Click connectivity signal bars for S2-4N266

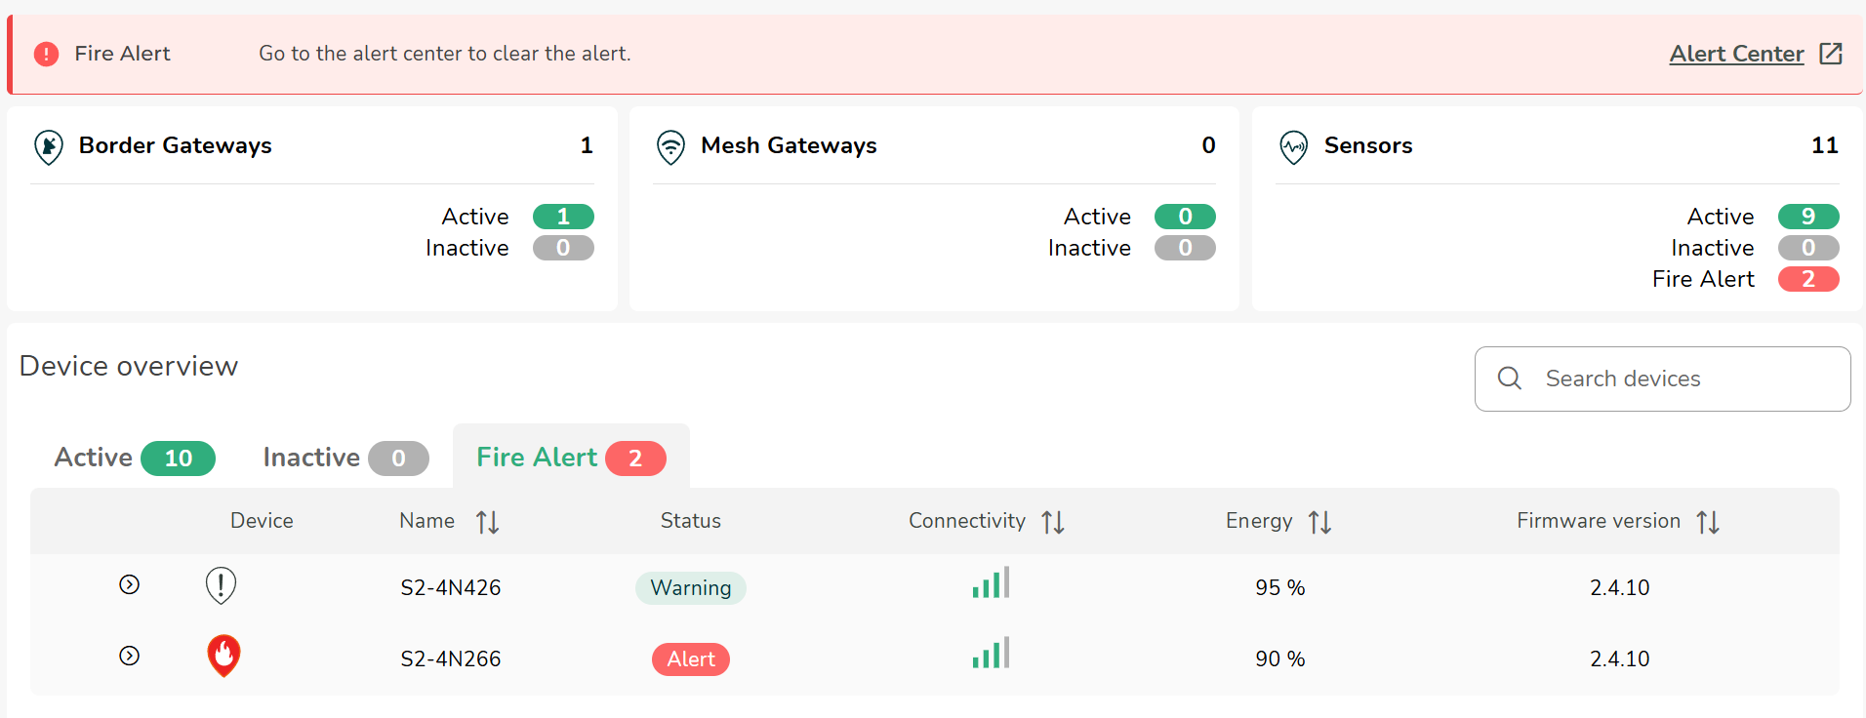pyautogui.click(x=991, y=654)
